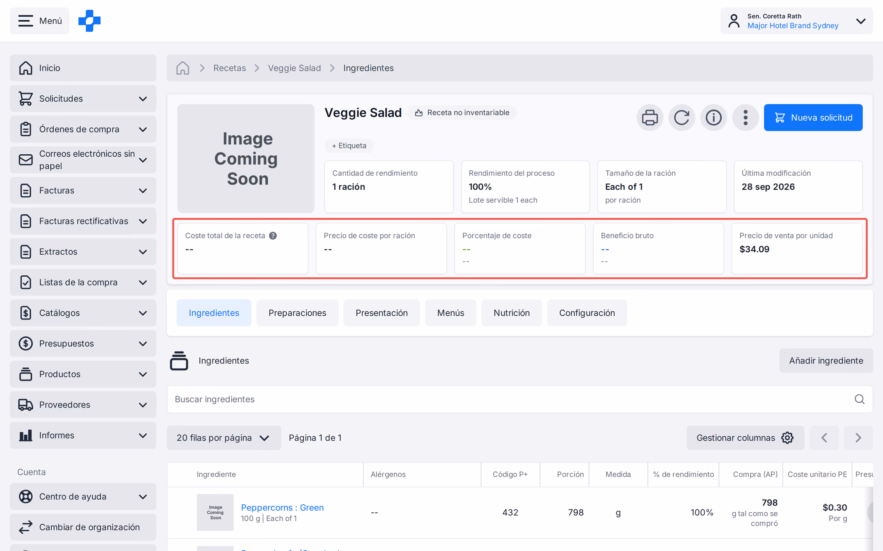This screenshot has height=551, width=883.
Task: Open the recipe info icon
Action: point(713,117)
